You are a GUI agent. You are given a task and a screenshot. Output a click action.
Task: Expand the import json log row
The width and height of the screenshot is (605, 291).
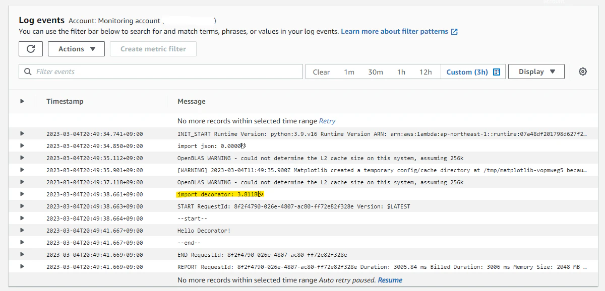[22, 146]
